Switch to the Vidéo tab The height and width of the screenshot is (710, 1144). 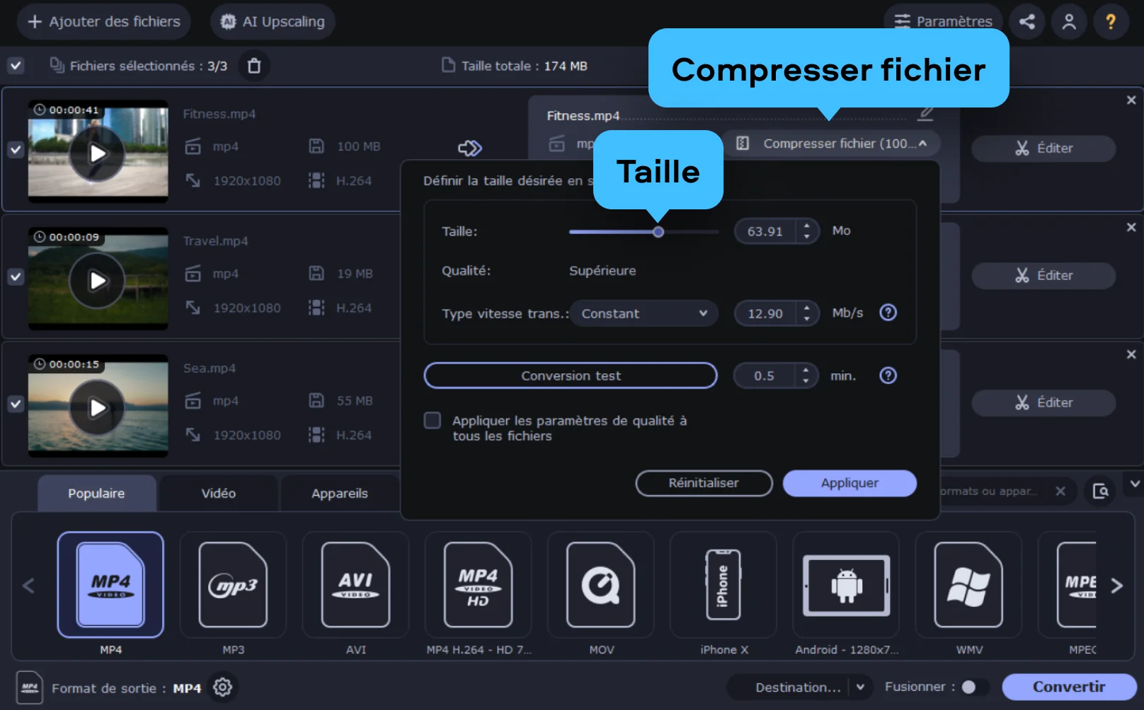pos(218,493)
